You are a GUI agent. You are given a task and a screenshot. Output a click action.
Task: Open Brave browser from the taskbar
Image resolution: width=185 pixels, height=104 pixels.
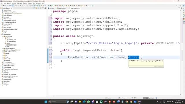(110, 102)
